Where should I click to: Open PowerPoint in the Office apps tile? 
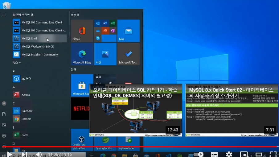105,31
